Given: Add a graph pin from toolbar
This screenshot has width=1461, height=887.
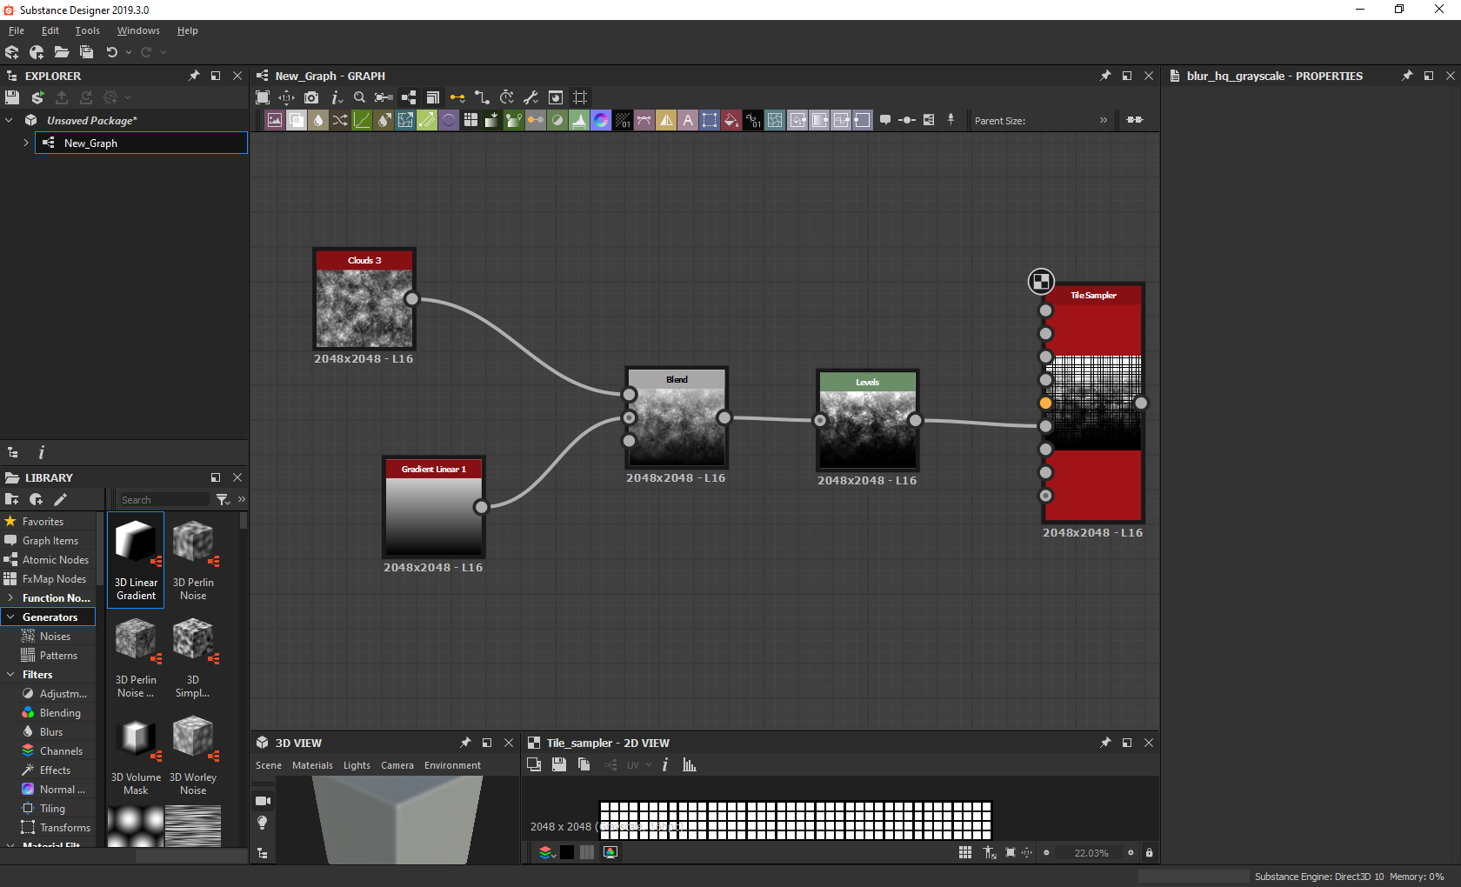Looking at the screenshot, I should coord(951,120).
